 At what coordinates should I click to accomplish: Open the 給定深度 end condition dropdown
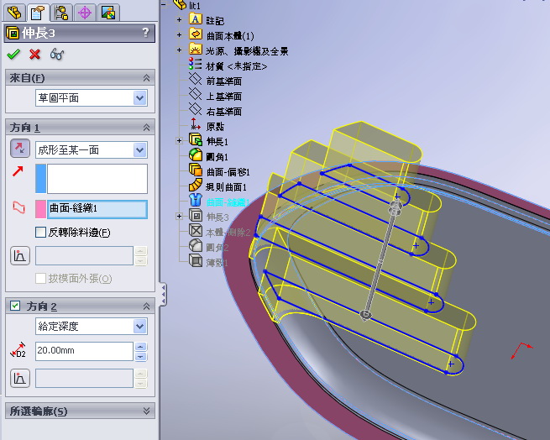(140, 327)
